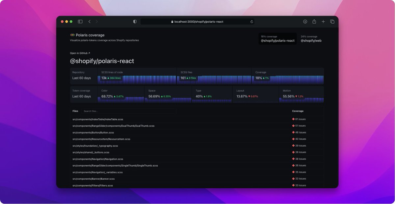This screenshot has height=204, width=395.
Task: Click the Repository Last 60 days cell
Action: 84,76
